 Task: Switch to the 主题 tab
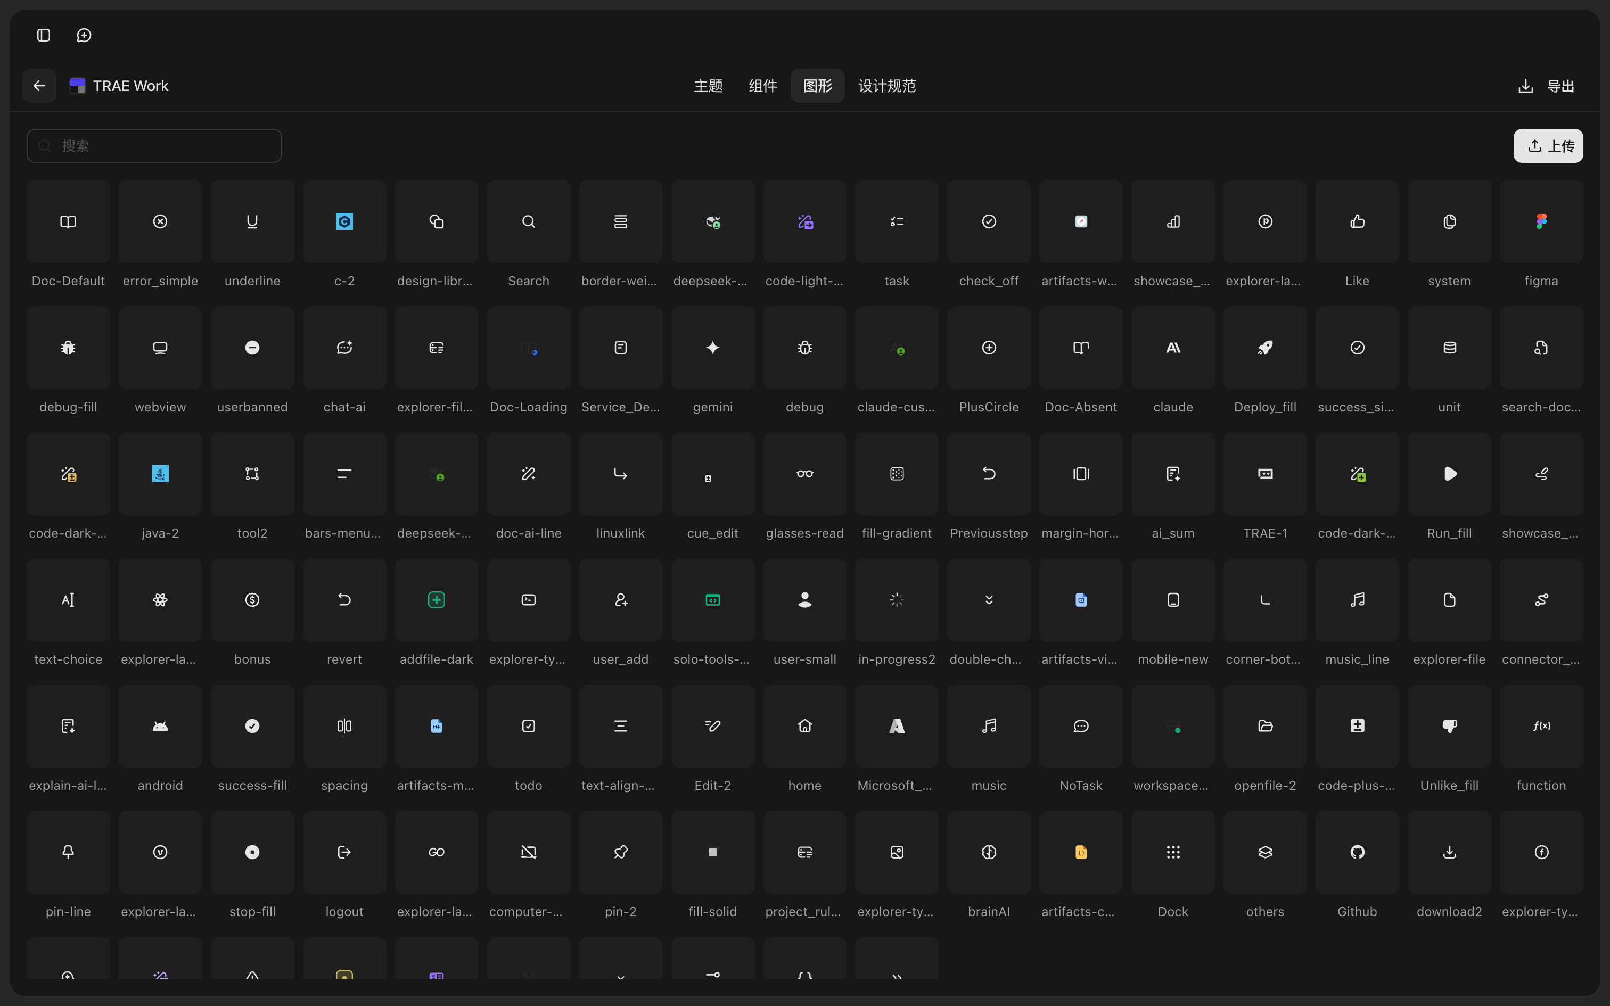[x=708, y=86]
